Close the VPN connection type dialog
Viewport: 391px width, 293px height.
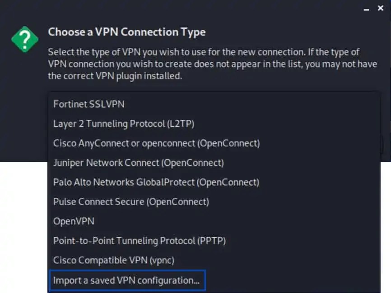(x=381, y=8)
